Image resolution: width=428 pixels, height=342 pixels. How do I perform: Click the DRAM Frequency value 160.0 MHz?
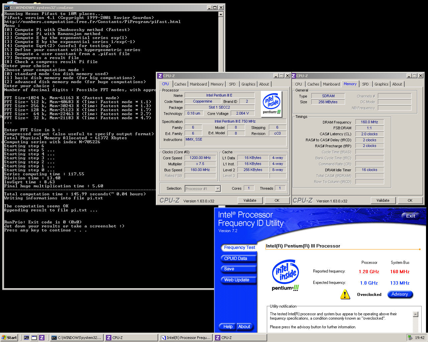[369, 122]
